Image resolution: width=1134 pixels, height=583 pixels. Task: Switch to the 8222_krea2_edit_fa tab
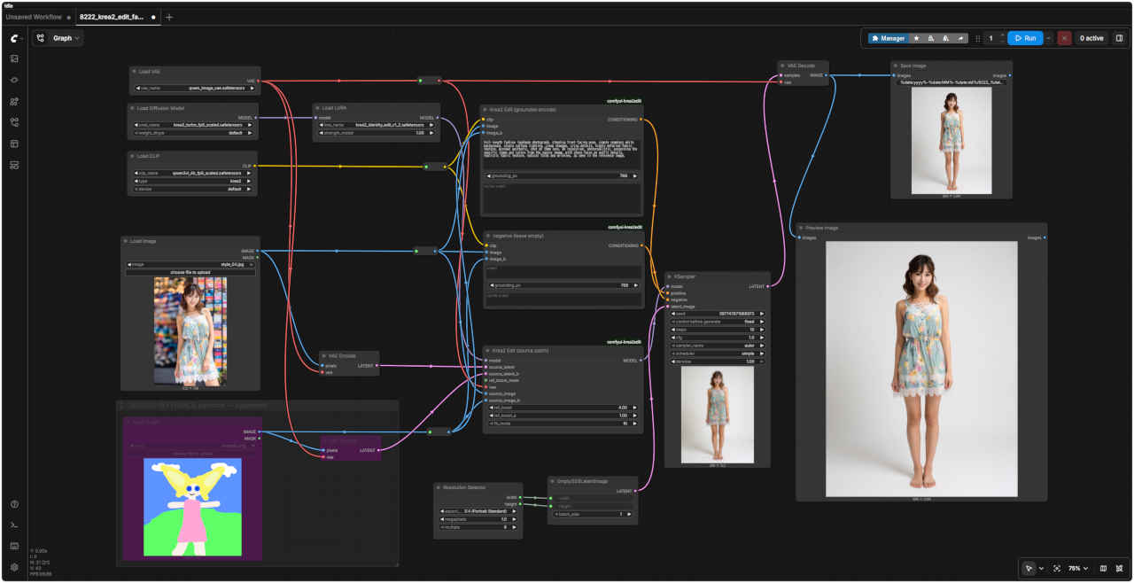click(x=117, y=17)
